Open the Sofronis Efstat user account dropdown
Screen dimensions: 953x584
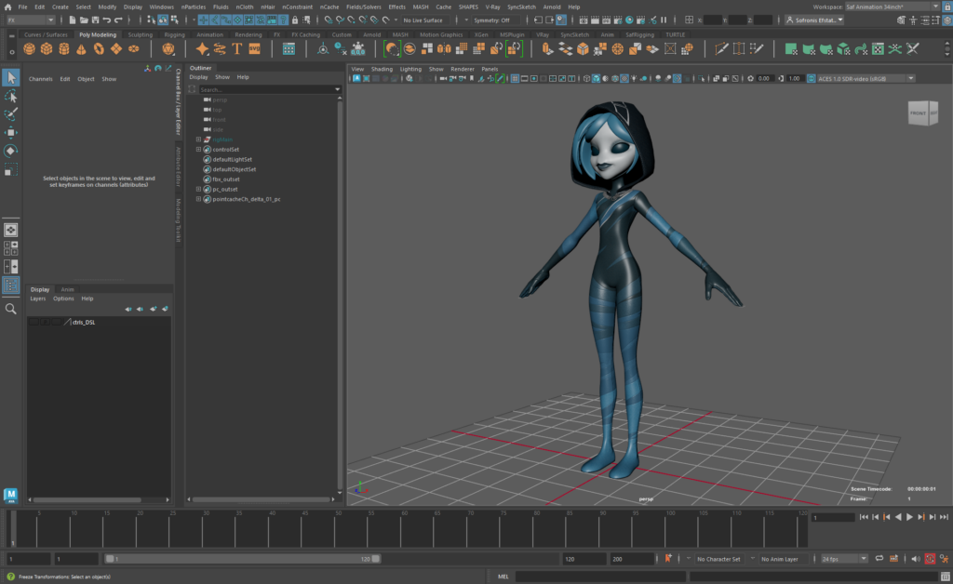click(814, 20)
